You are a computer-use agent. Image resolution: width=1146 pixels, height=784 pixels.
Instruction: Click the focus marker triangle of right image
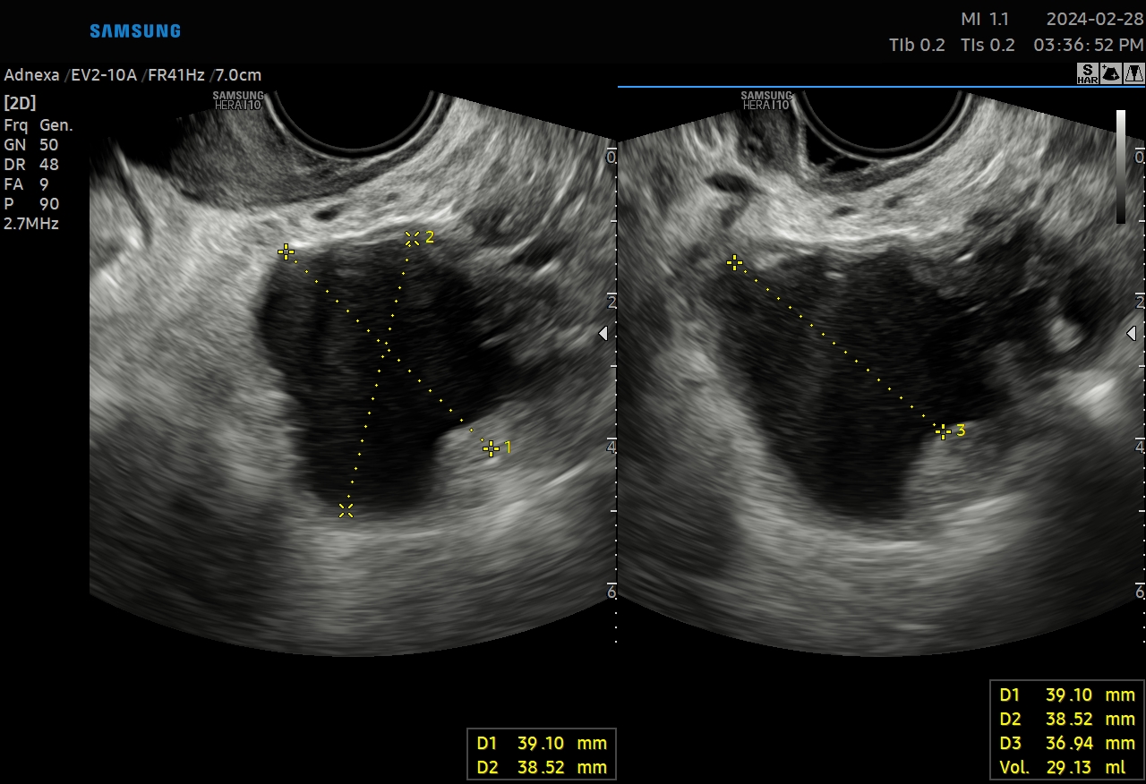[x=1132, y=334]
